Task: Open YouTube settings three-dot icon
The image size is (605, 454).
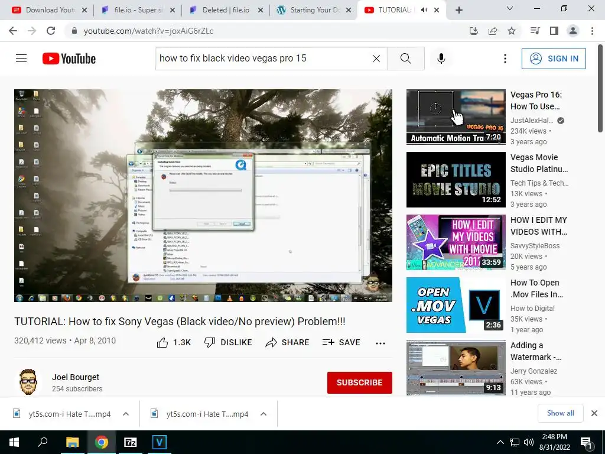Action: coord(505,59)
